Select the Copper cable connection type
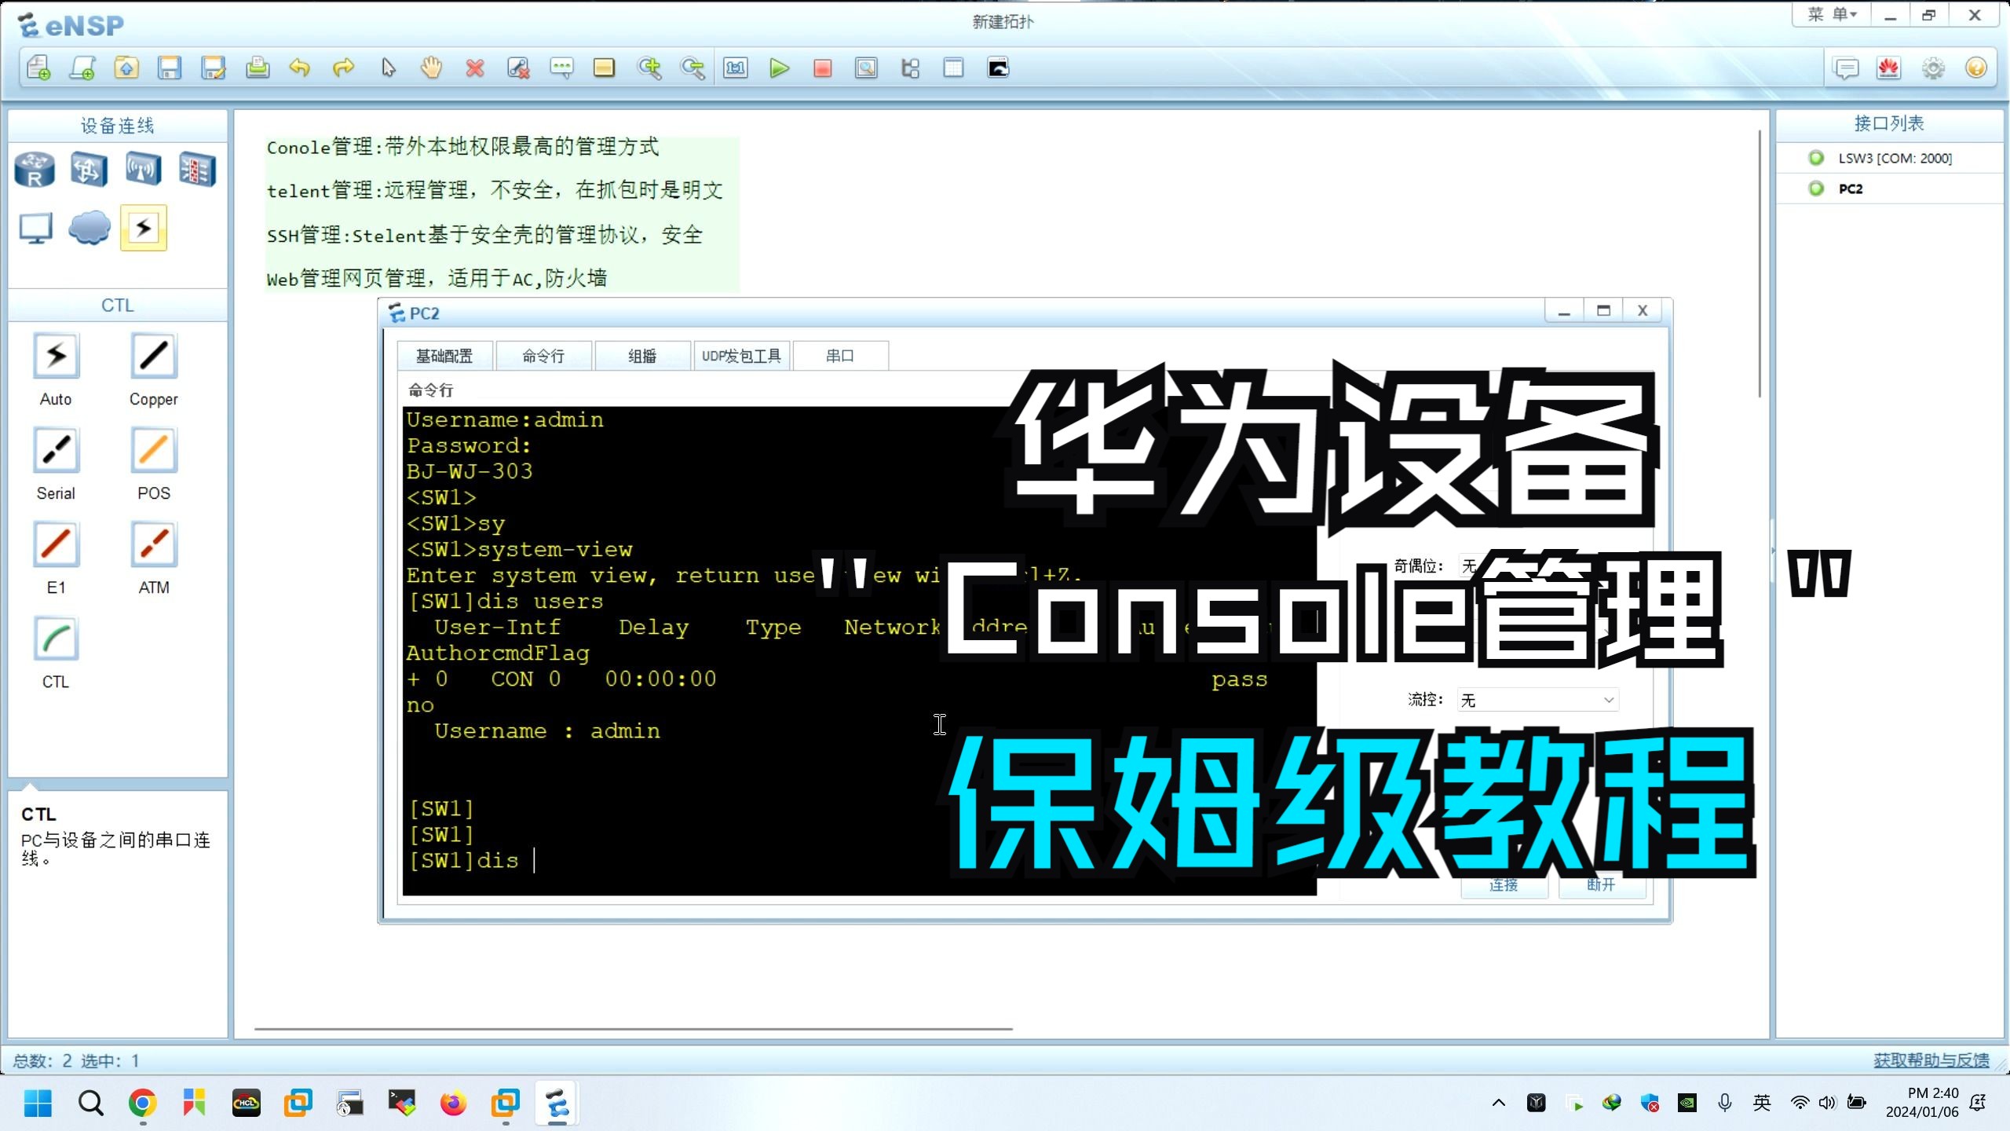The height and width of the screenshot is (1131, 2010). pos(153,357)
